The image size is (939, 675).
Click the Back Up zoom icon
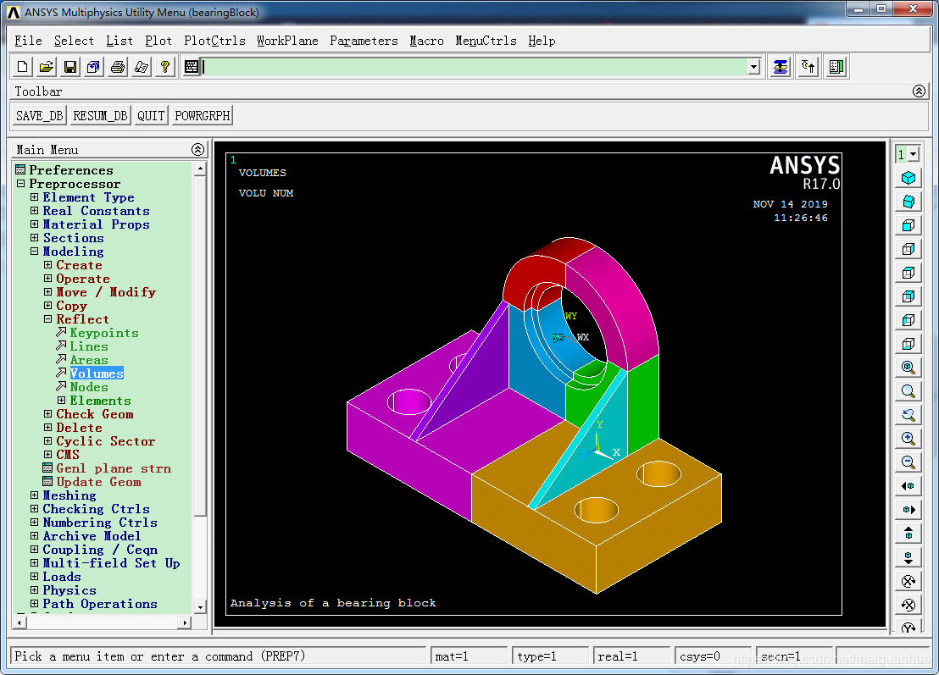coord(908,415)
